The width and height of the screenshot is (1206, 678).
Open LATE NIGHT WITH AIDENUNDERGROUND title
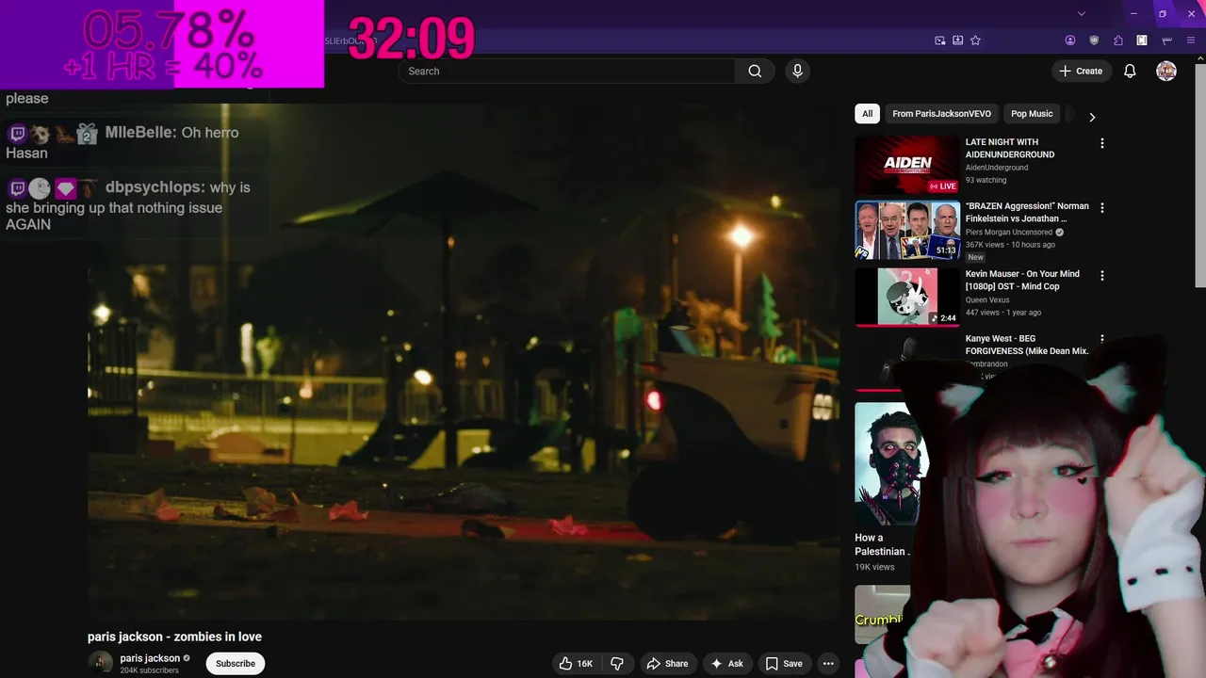(x=1010, y=148)
